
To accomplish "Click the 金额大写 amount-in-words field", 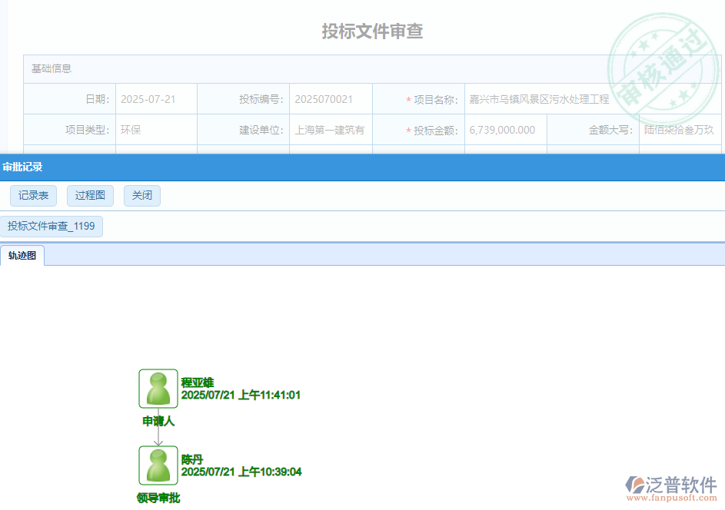I will click(680, 130).
